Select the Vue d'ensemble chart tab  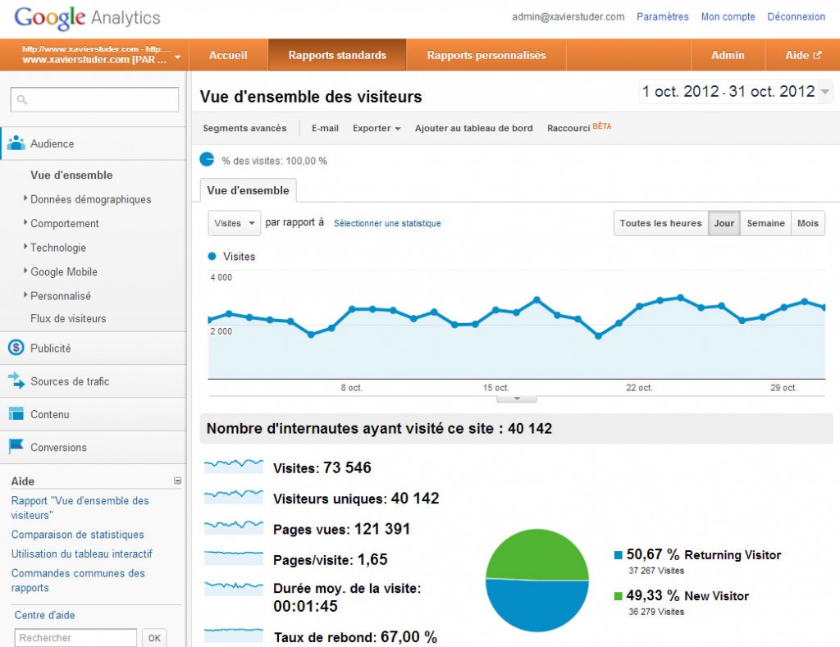[x=248, y=191]
